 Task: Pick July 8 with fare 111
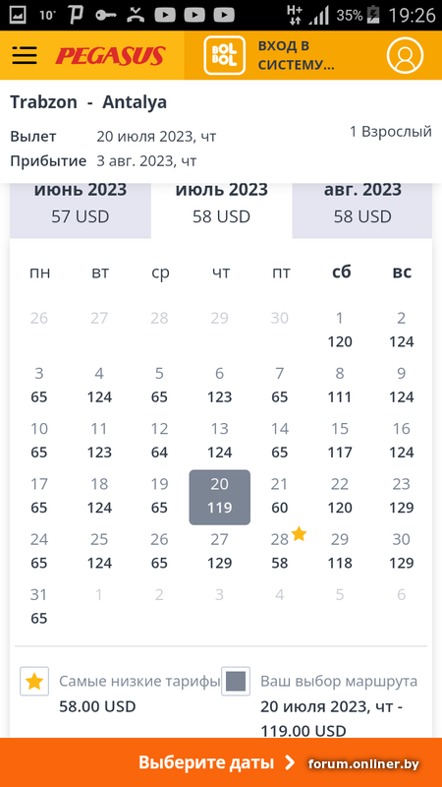click(340, 386)
